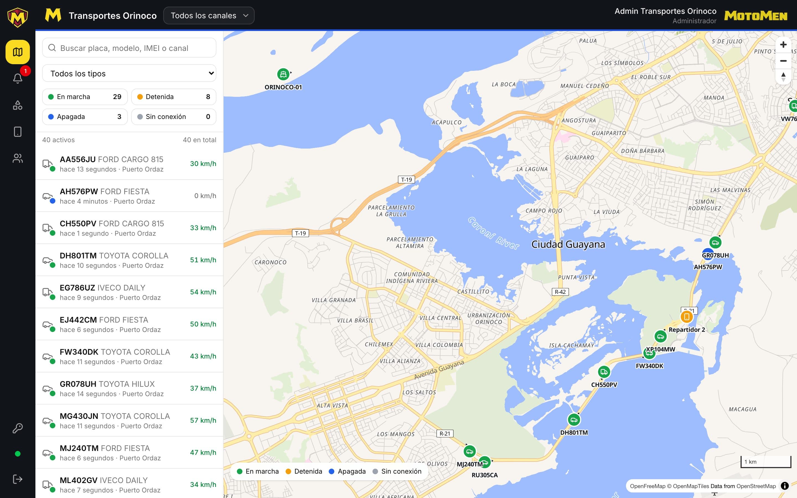
Task: Select AA556JU FORD CARGO 815 row
Action: click(129, 164)
